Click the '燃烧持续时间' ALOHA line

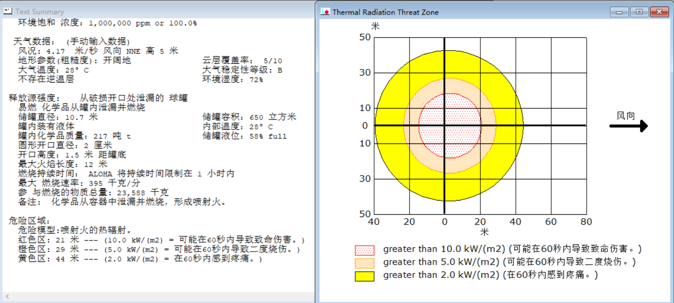coord(127,174)
